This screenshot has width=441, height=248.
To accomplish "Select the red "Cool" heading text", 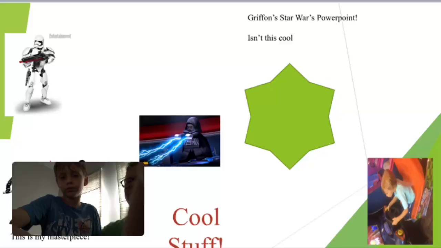I will [196, 218].
